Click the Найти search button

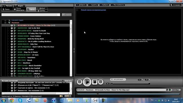[67, 15]
